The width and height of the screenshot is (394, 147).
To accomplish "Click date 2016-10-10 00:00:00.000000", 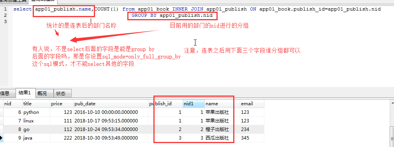I will (111, 112).
